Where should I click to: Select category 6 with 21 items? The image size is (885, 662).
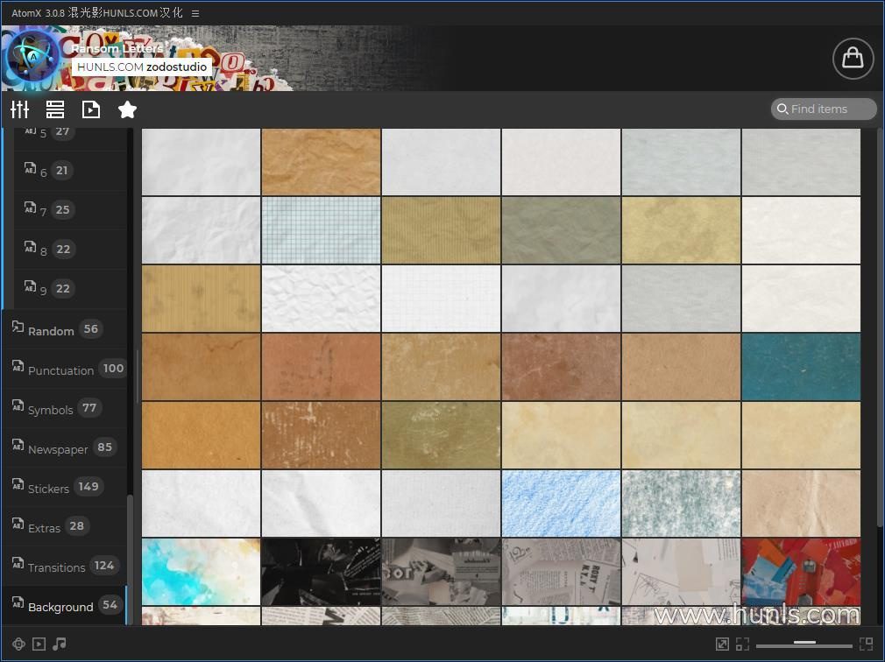[x=70, y=170]
